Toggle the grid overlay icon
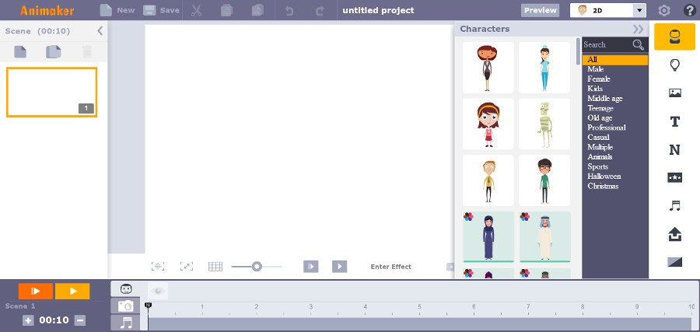The width and height of the screenshot is (700, 332). point(215,267)
